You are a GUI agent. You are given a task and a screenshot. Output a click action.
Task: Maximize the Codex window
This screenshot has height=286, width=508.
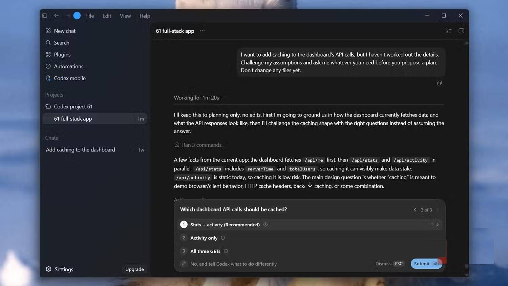(x=444, y=16)
